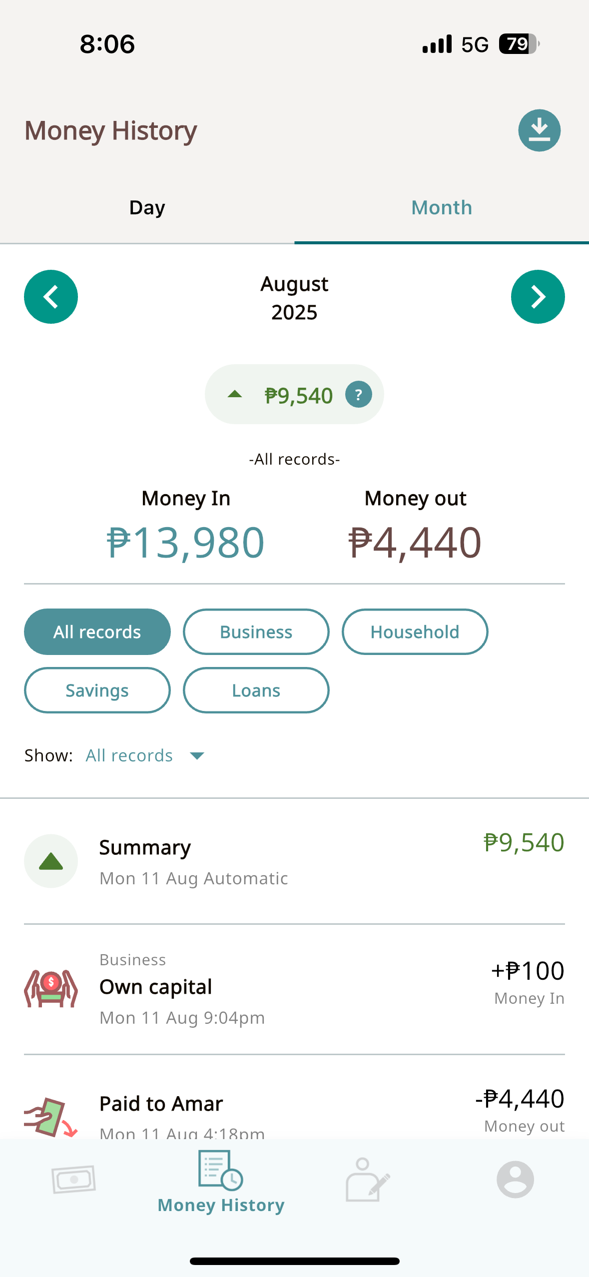Go to next month arrow
This screenshot has height=1277, width=589.
[538, 297]
